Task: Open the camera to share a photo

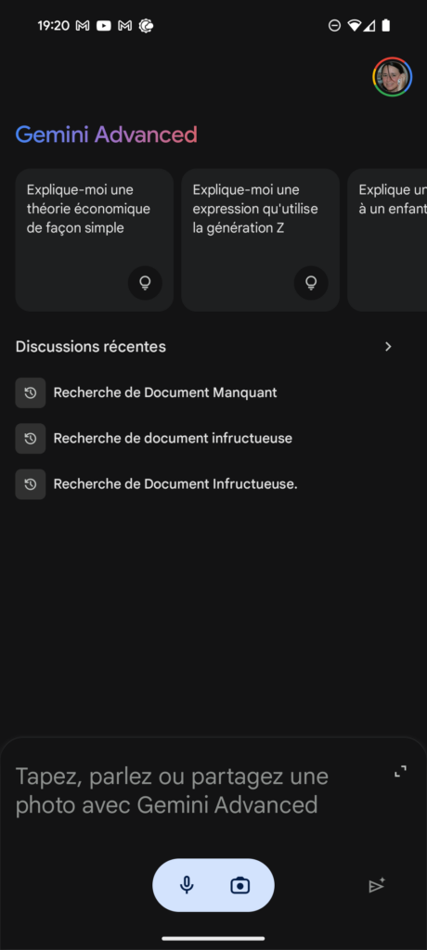Action: coord(240,885)
